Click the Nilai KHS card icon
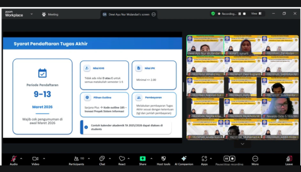This screenshot has width=301, height=172. 87,68
